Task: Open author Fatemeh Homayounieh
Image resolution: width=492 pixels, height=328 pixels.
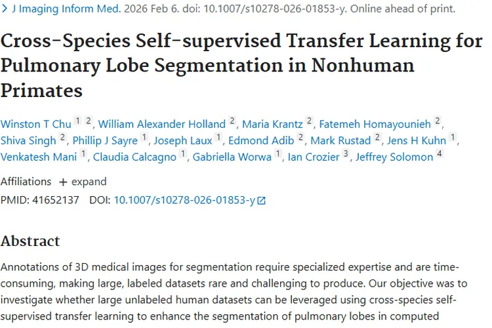Action: click(x=375, y=124)
